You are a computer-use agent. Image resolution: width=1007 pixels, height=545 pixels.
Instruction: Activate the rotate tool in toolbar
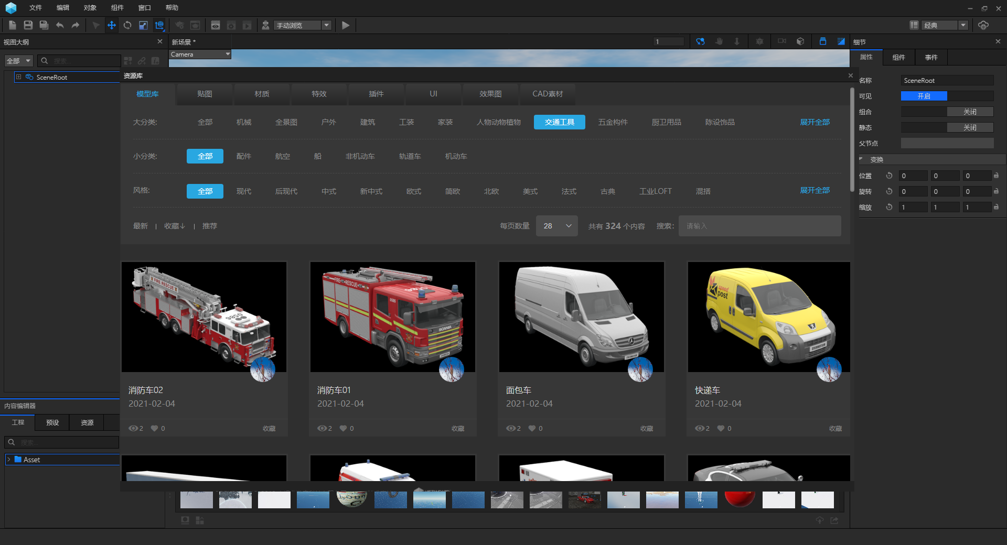pyautogui.click(x=127, y=25)
